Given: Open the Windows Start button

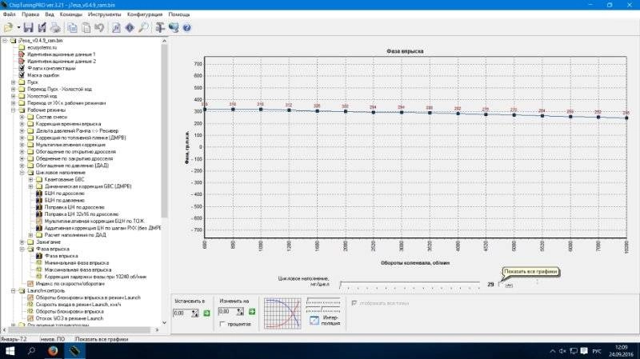Looking at the screenshot, I should pos(10,351).
